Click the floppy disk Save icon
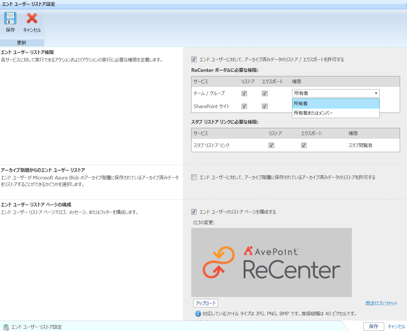Viewport: 407px width, 331px height. tap(10, 18)
